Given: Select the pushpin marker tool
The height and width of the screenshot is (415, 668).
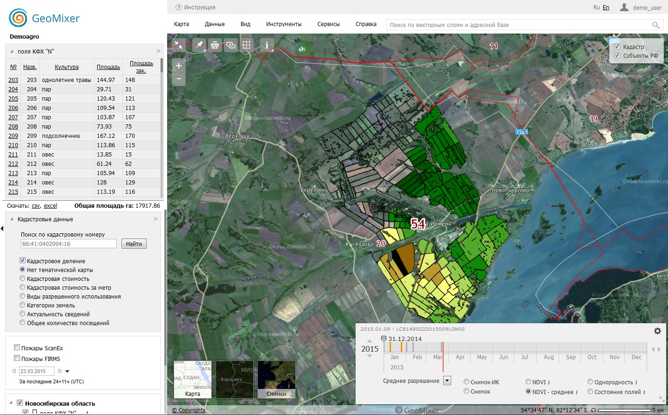Looking at the screenshot, I should [x=199, y=45].
